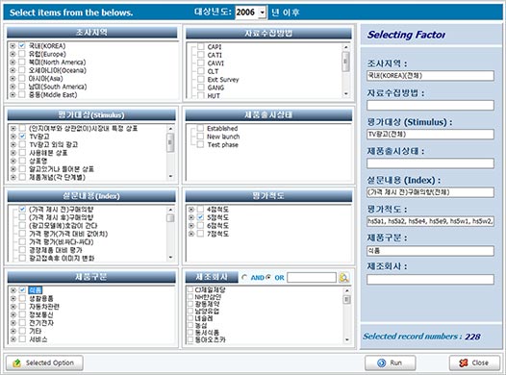
Task: Click the 평가척도 selected factor field
Action: pos(430,221)
